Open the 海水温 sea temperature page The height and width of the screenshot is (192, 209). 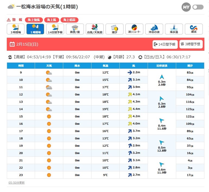coord(174,29)
